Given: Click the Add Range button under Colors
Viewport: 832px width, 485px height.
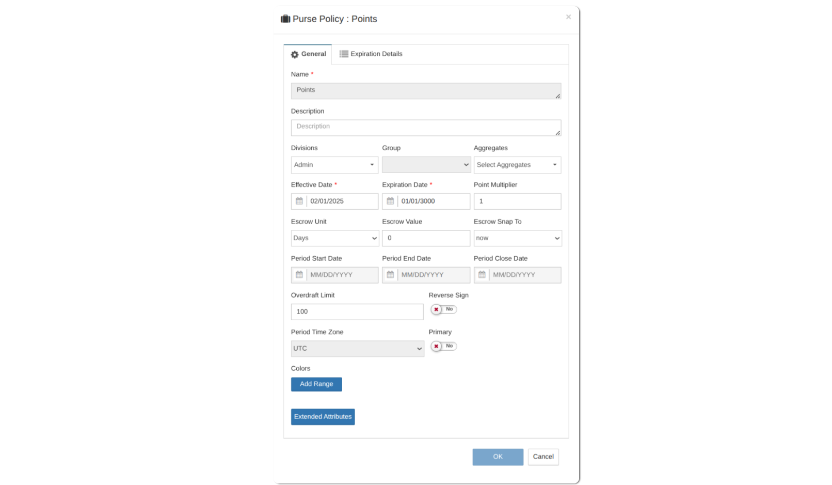Looking at the screenshot, I should click(316, 384).
